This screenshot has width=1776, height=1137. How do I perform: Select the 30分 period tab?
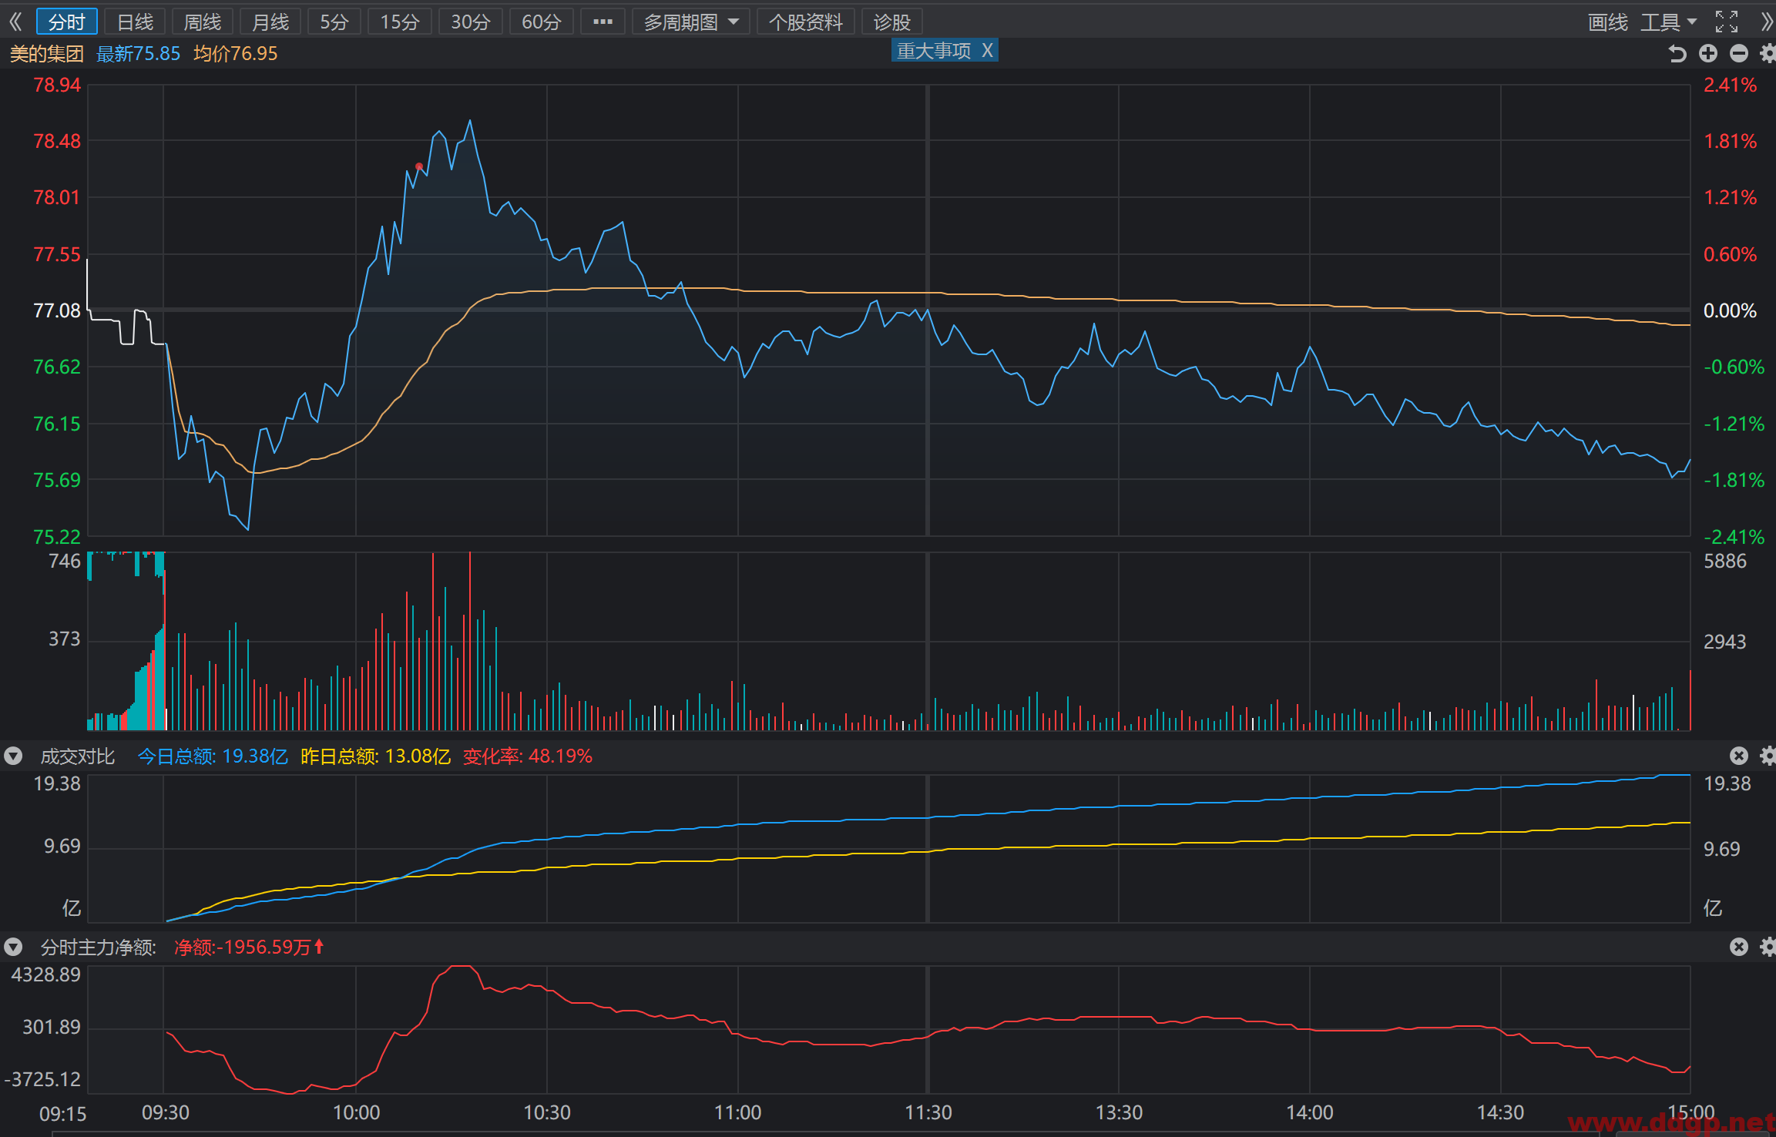(471, 22)
